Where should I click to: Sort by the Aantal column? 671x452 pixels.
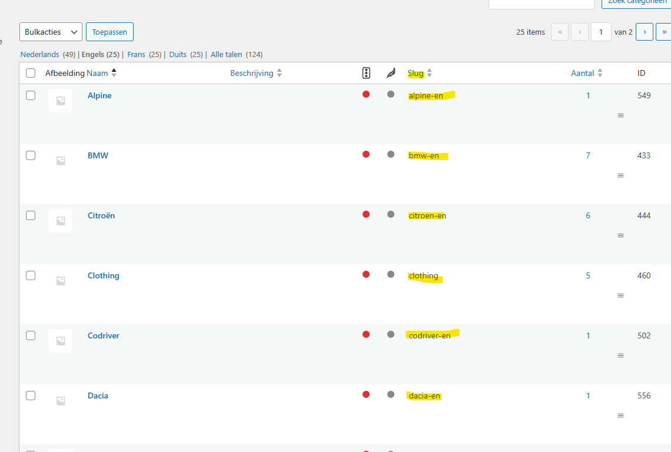pos(587,73)
